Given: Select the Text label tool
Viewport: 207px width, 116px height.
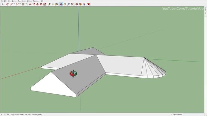Looking at the screenshot, I should 53,4.
